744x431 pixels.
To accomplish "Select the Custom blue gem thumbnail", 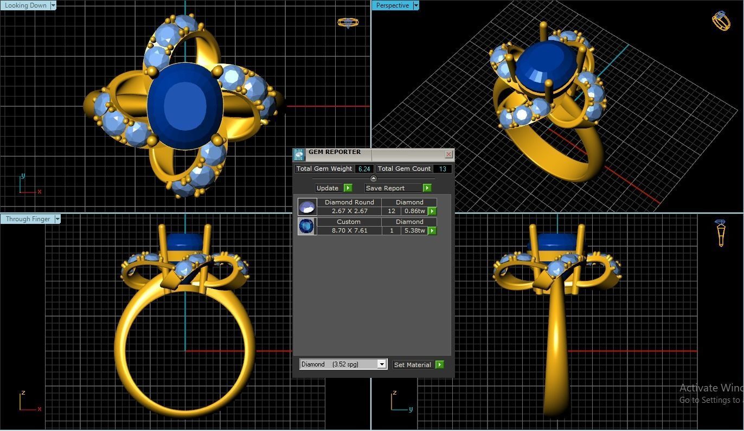I will click(307, 226).
